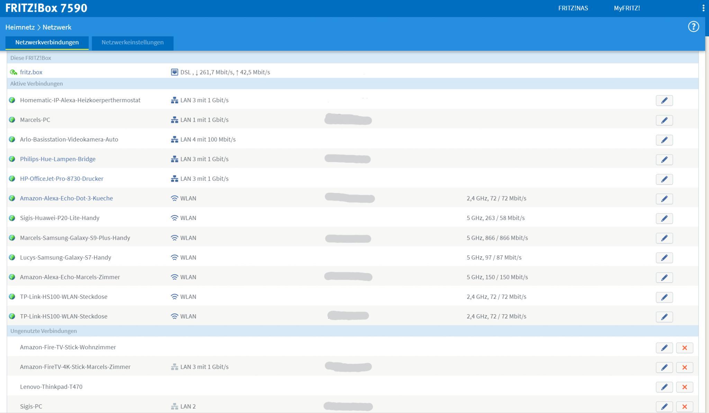Delete Amazon-Fire-TV-Stick-Wohnzimmer from the list

coord(684,348)
